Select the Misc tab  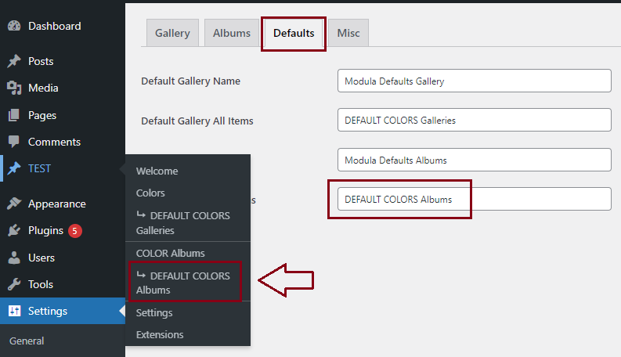click(348, 33)
